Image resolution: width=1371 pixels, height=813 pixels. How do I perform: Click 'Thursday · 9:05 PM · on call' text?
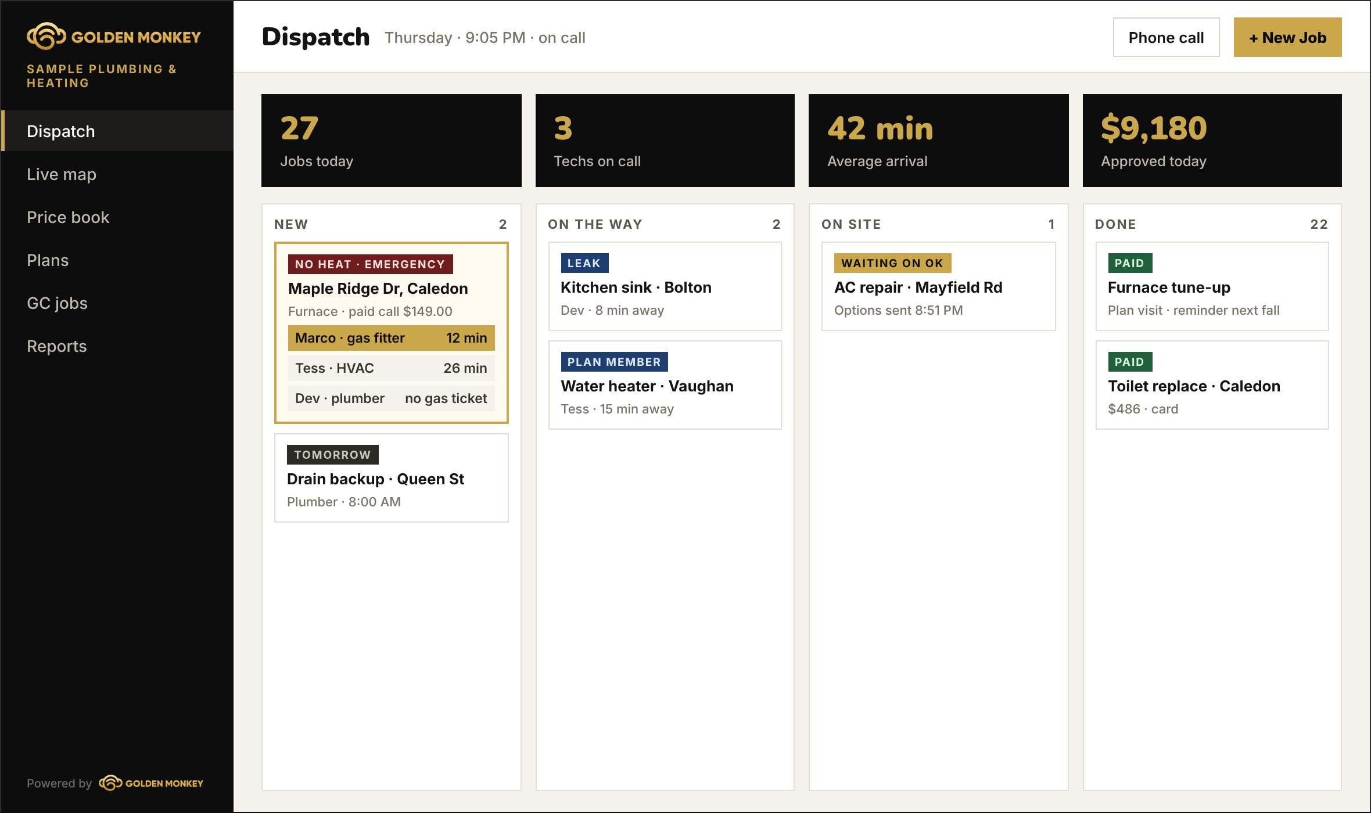point(484,38)
